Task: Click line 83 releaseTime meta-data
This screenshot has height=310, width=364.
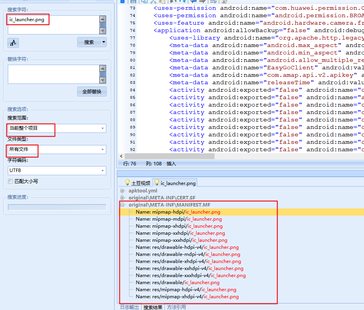Action: [266, 83]
